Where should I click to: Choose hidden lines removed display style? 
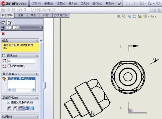click(x=21, y=108)
